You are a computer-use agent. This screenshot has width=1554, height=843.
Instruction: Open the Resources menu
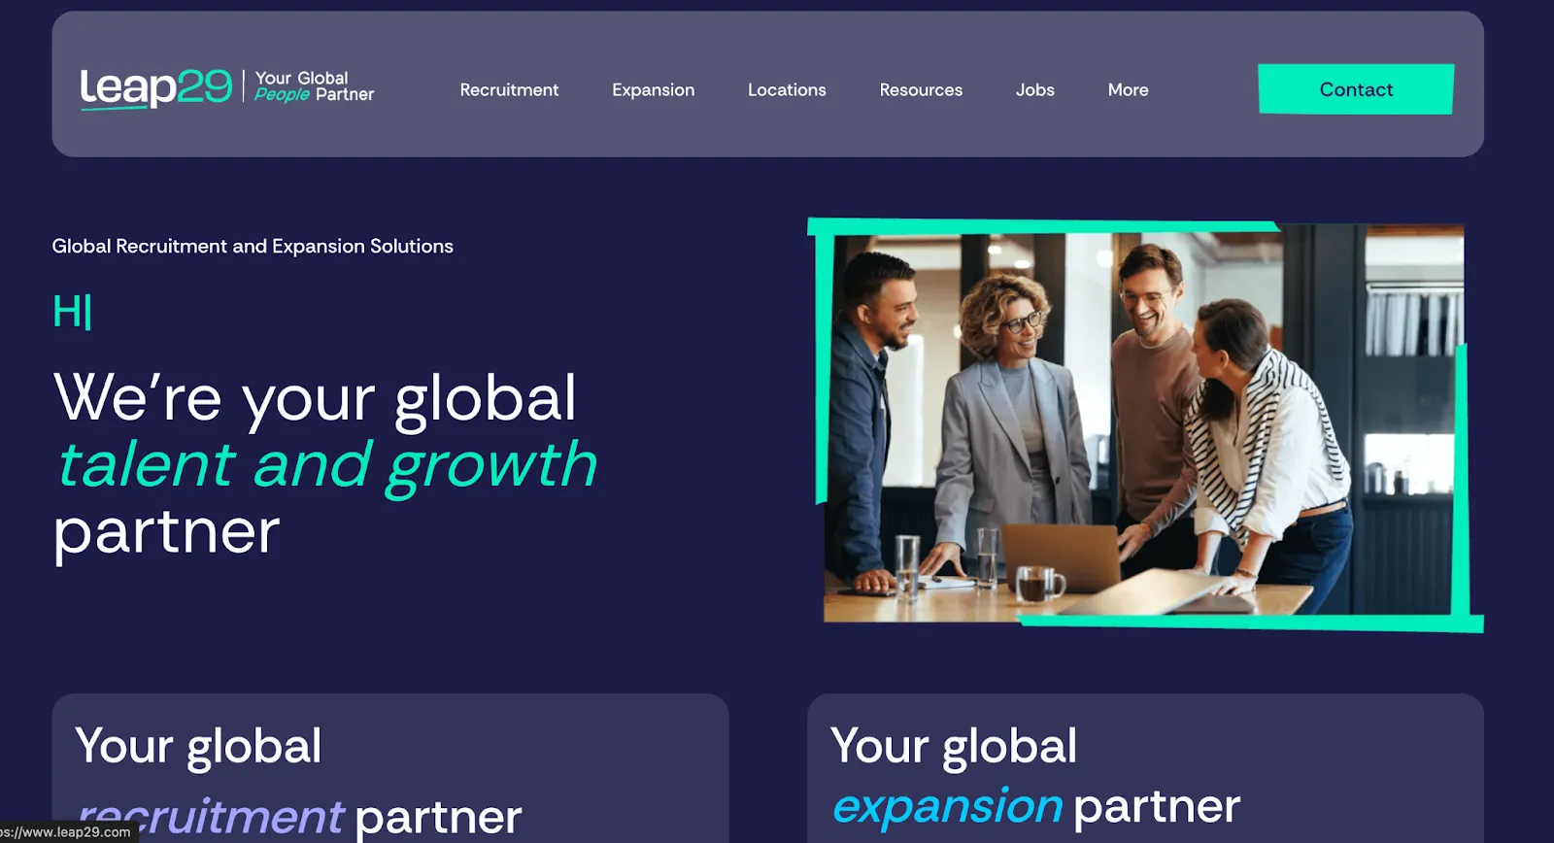(921, 89)
